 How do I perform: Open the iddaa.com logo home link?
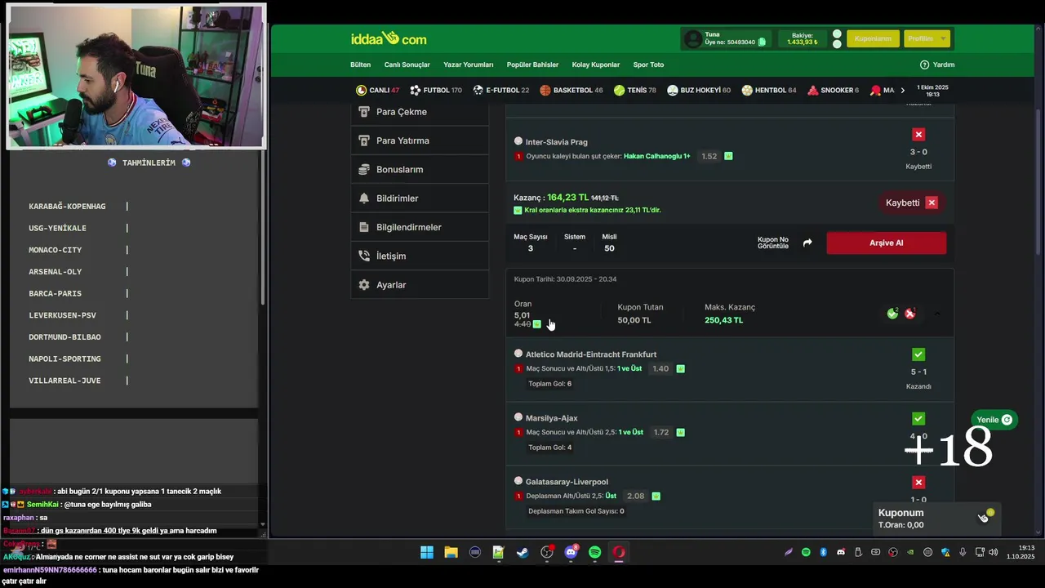389,38
